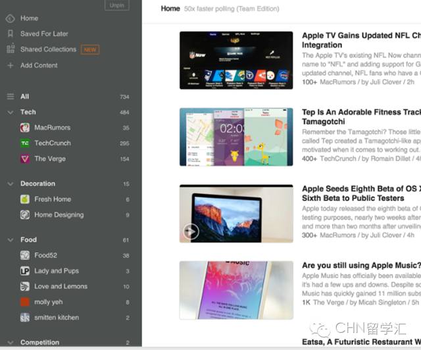Collapse the Tech category

[11, 112]
